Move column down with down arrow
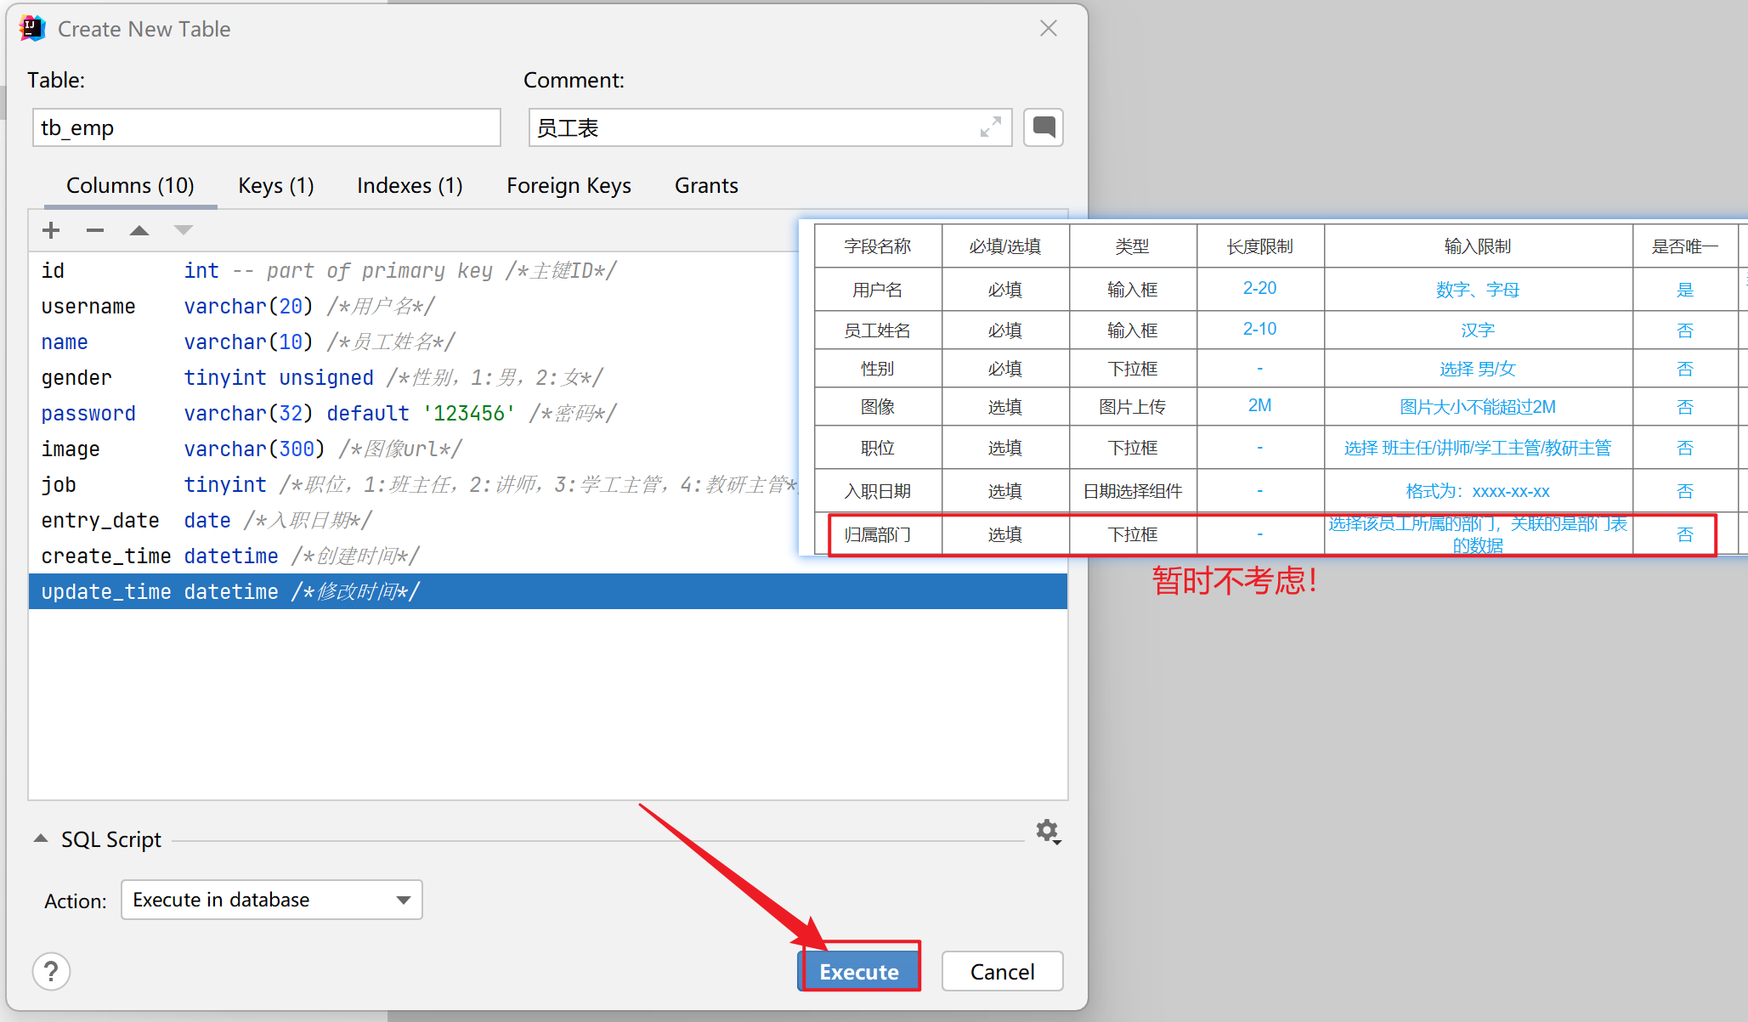The image size is (1748, 1022). pos(184,230)
